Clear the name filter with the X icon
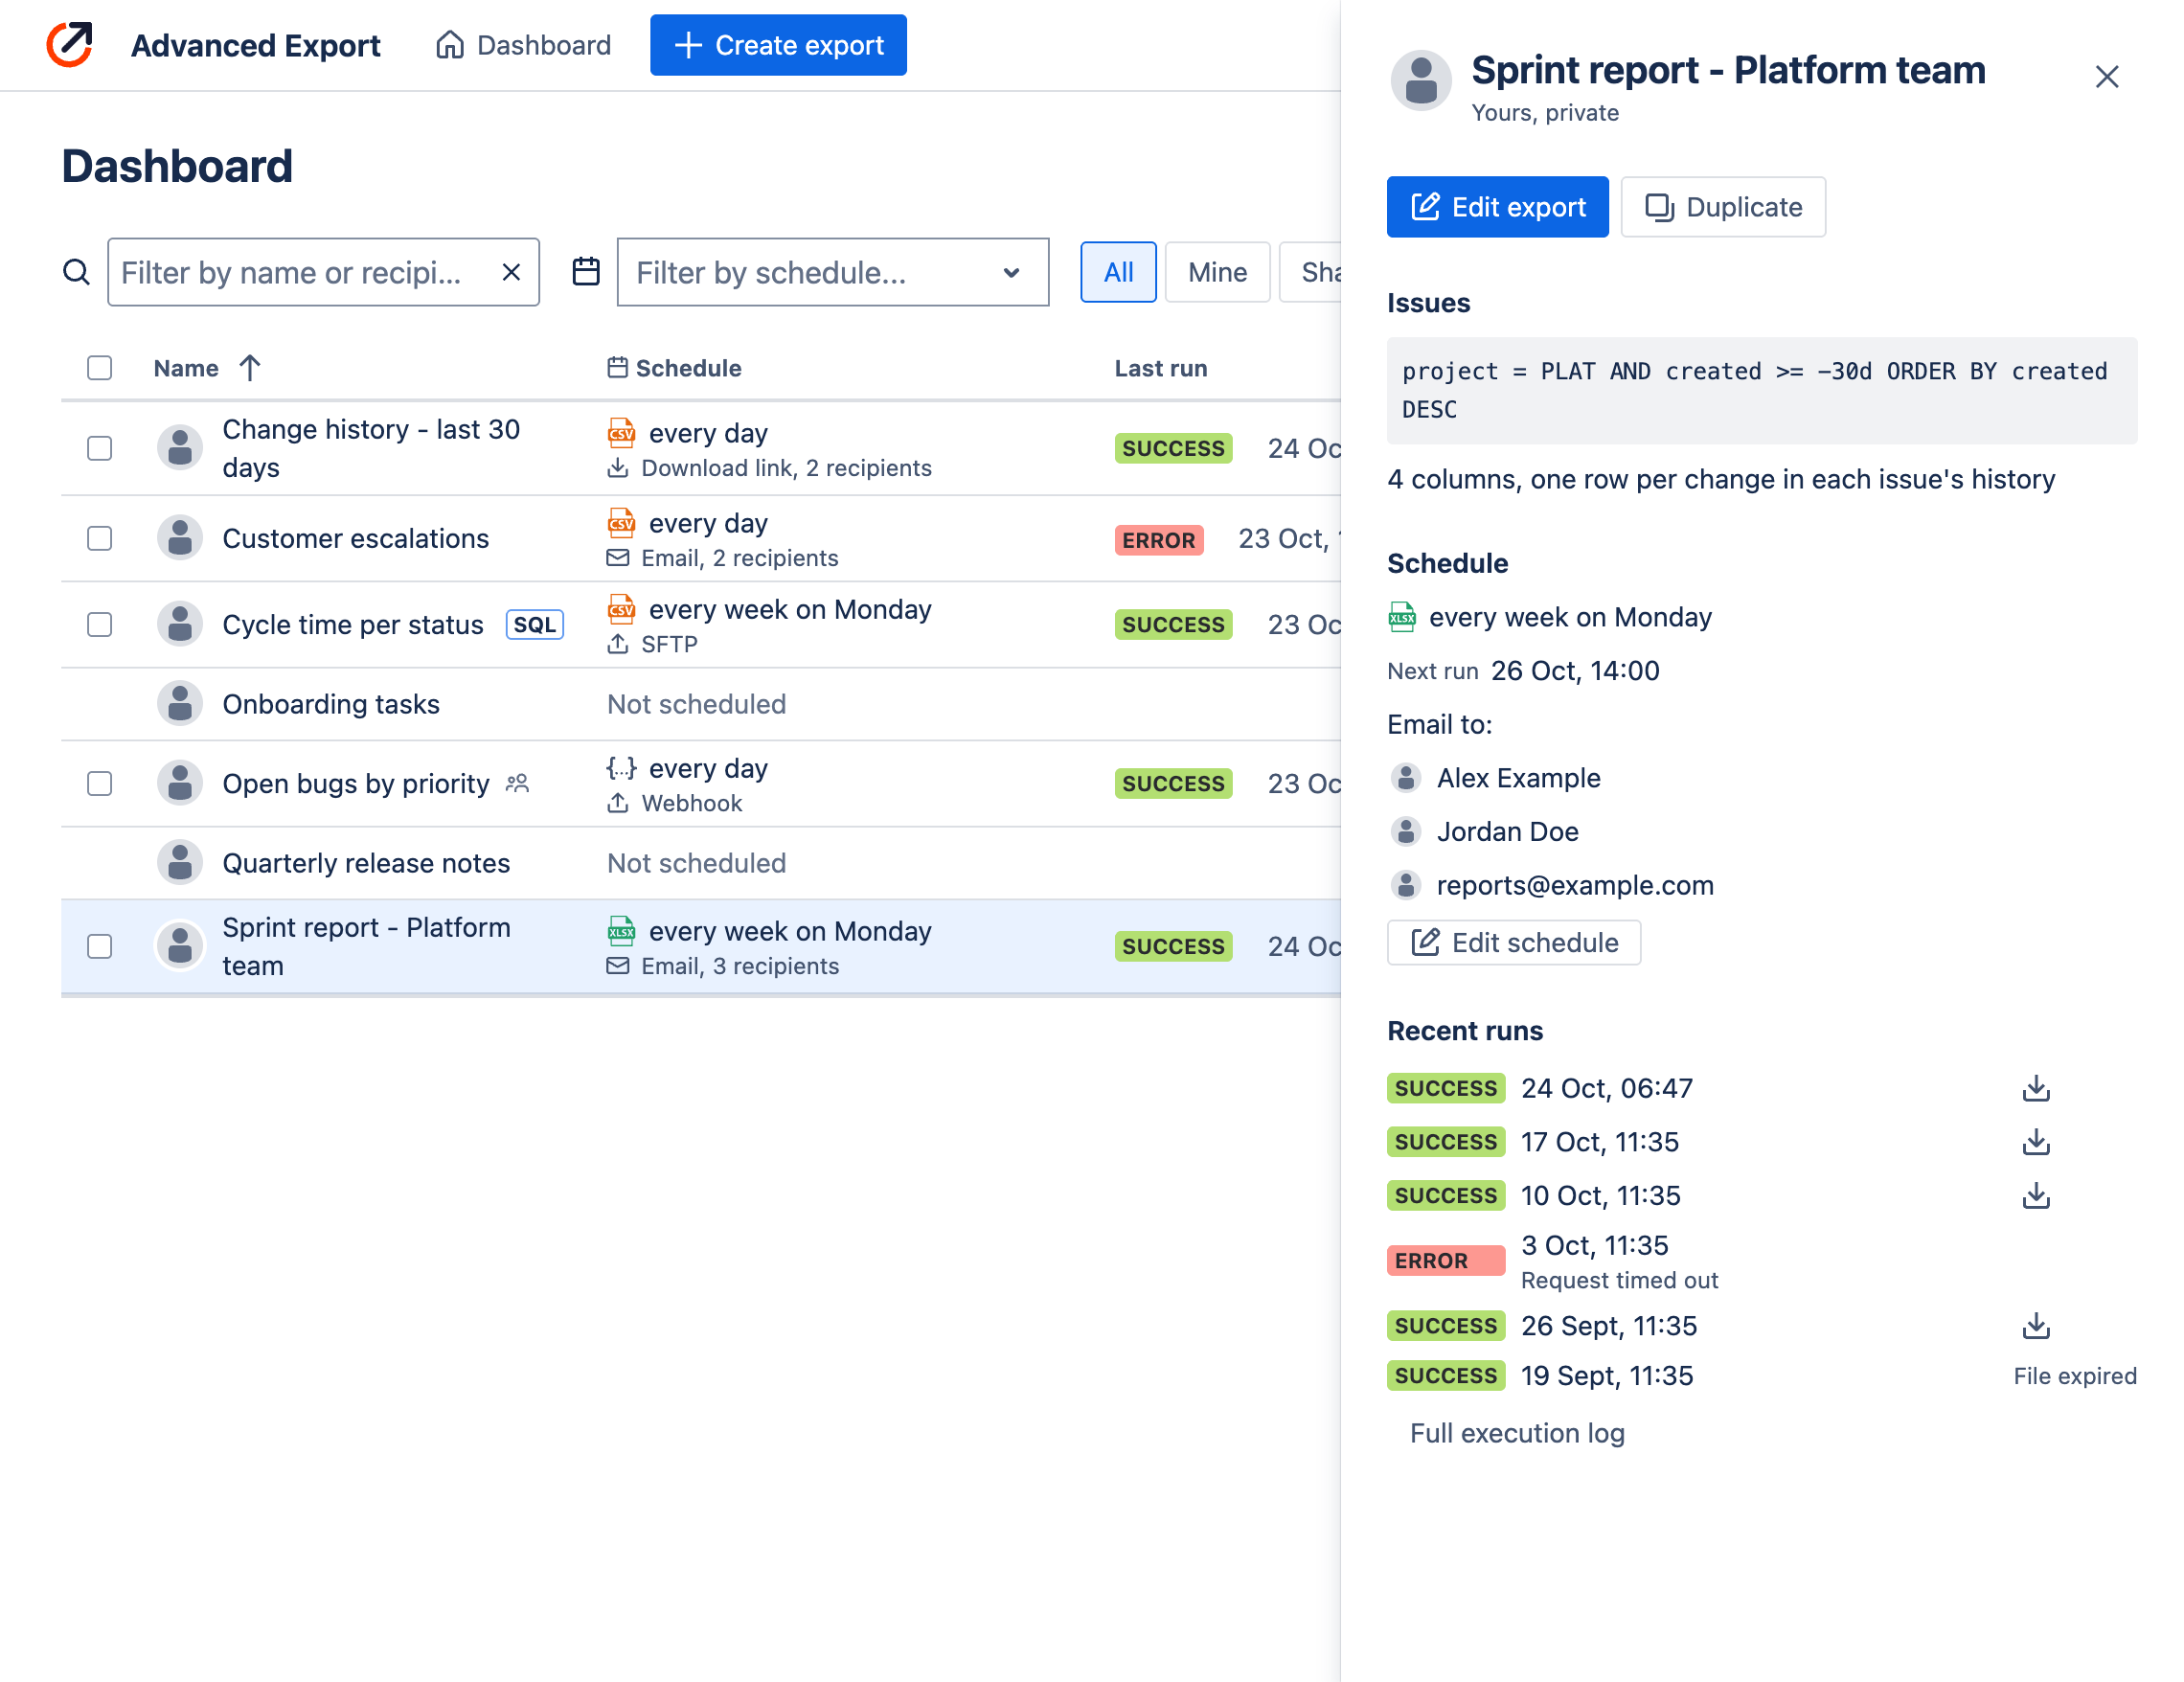 (x=511, y=272)
